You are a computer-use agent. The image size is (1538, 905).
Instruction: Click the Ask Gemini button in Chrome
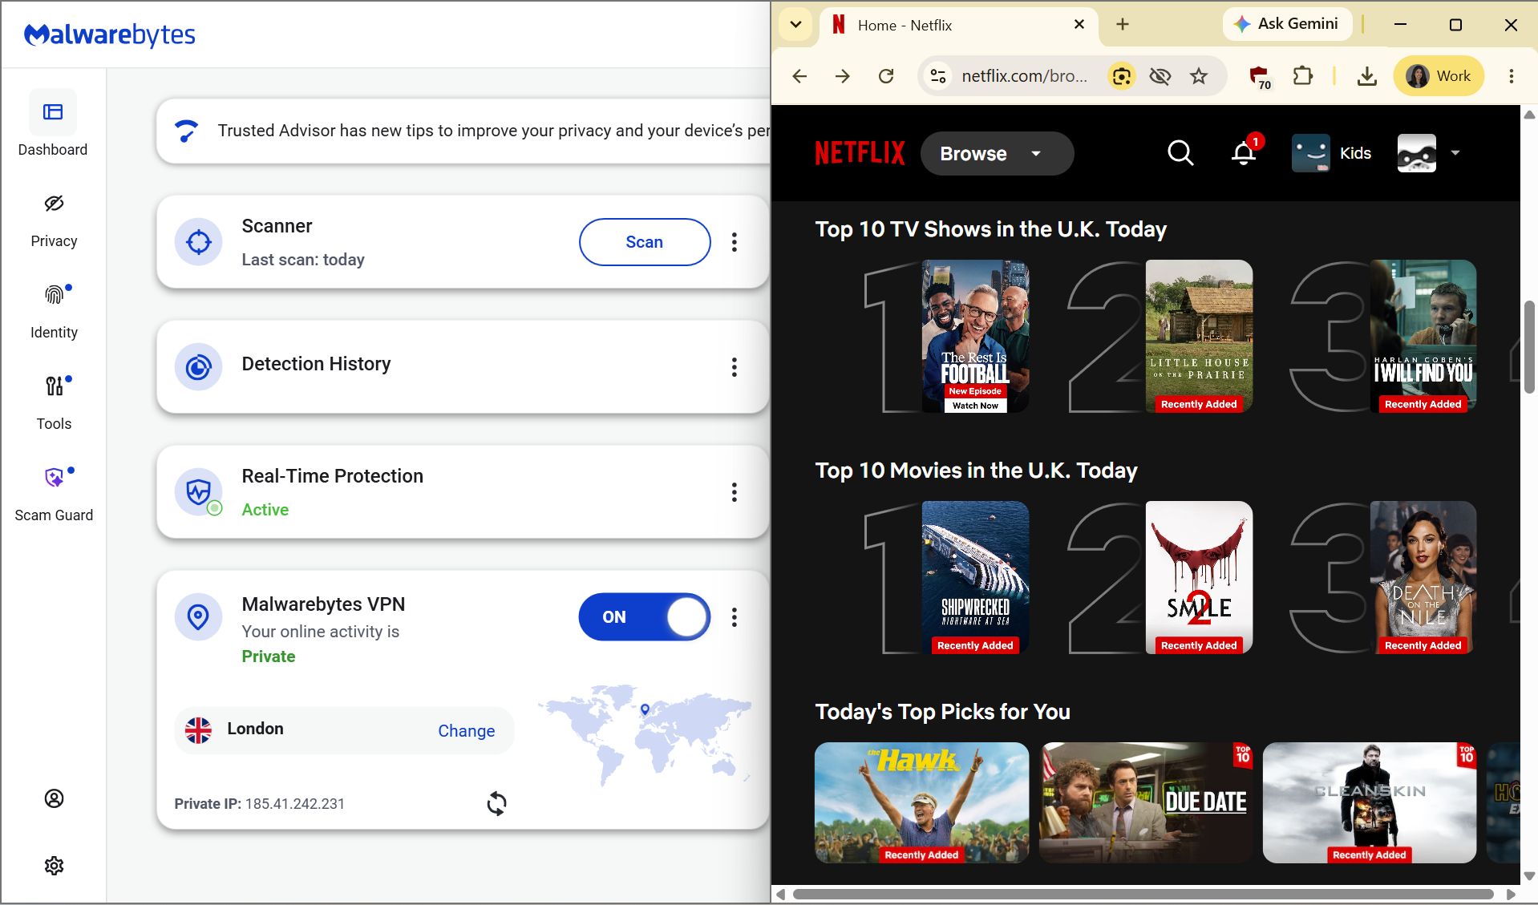[1287, 24]
